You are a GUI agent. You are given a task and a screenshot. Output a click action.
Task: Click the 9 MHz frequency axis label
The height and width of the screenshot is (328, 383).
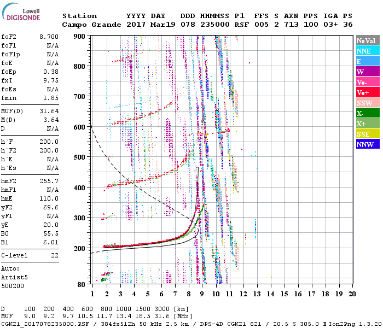click(x=202, y=294)
